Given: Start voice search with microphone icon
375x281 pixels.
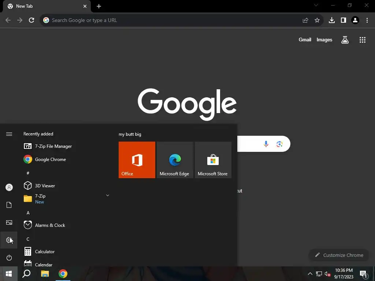Looking at the screenshot, I should 266,144.
